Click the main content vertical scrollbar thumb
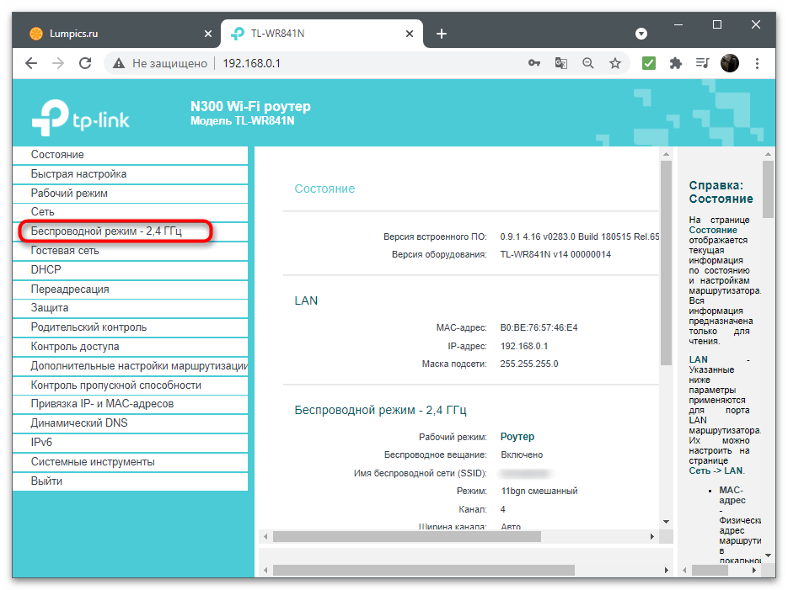 (666, 263)
